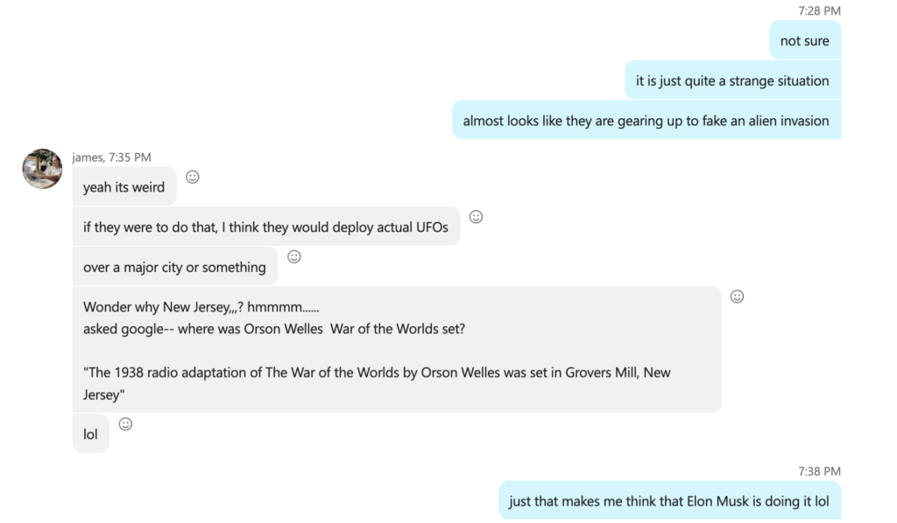Image resolution: width=897 pixels, height=523 pixels.
Task: Open emoji reactions for the "actual UFOs" message
Action: click(x=476, y=217)
